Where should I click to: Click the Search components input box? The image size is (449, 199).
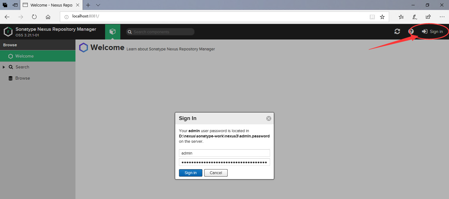160,32
